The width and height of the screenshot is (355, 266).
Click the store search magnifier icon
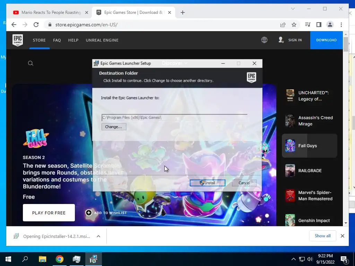click(x=31, y=63)
